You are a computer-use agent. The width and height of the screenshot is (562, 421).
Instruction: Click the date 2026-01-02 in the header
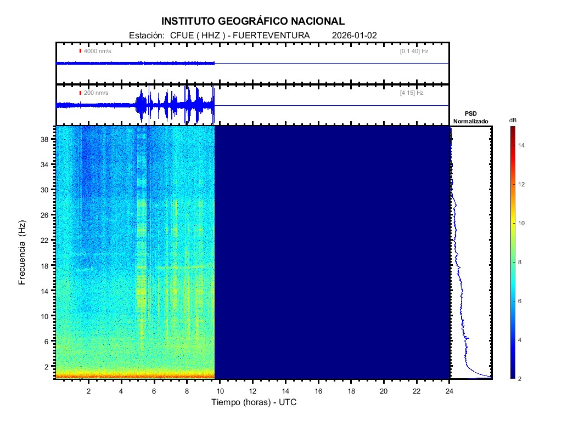(x=355, y=36)
